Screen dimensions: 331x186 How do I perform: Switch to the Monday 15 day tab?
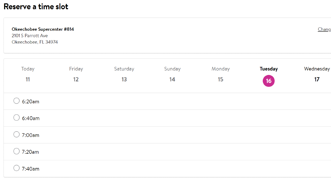pyautogui.click(x=221, y=74)
